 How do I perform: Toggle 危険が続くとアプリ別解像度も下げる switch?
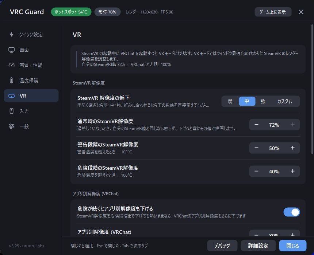pos(292,212)
